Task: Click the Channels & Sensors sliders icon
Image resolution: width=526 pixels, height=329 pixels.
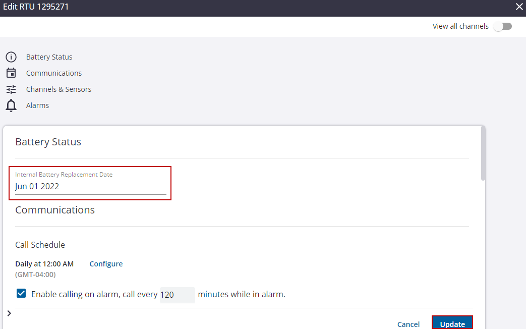Action: (11, 89)
